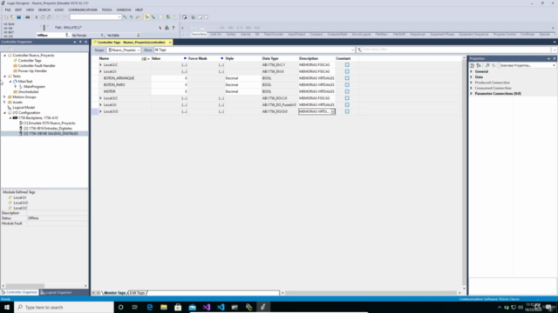Toggle Constant checkbox for Local:3:C

coord(347,98)
